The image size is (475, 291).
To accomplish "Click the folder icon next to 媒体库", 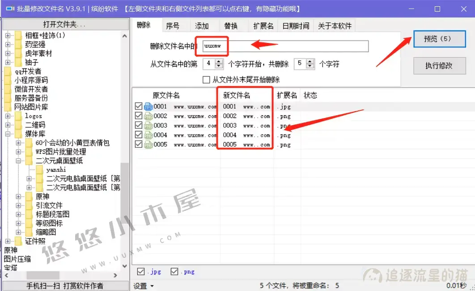I will coord(20,134).
